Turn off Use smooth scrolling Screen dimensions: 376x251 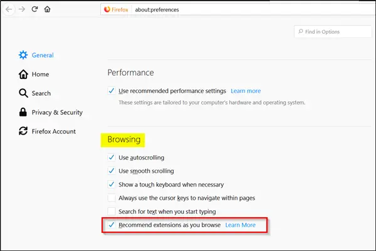(112, 171)
